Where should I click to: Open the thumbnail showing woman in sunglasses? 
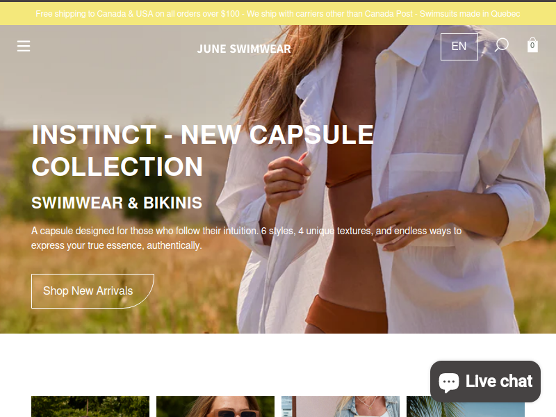click(x=215, y=407)
